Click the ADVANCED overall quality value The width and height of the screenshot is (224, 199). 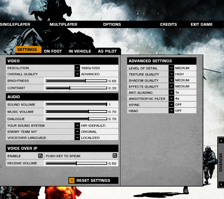pyautogui.click(x=91, y=74)
